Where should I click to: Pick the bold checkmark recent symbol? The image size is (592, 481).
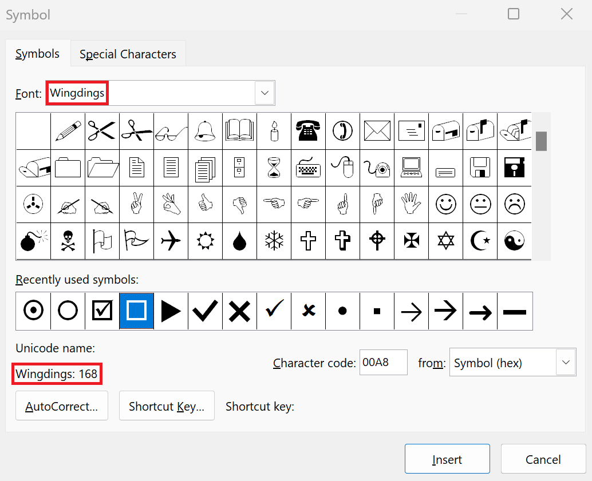click(x=205, y=311)
